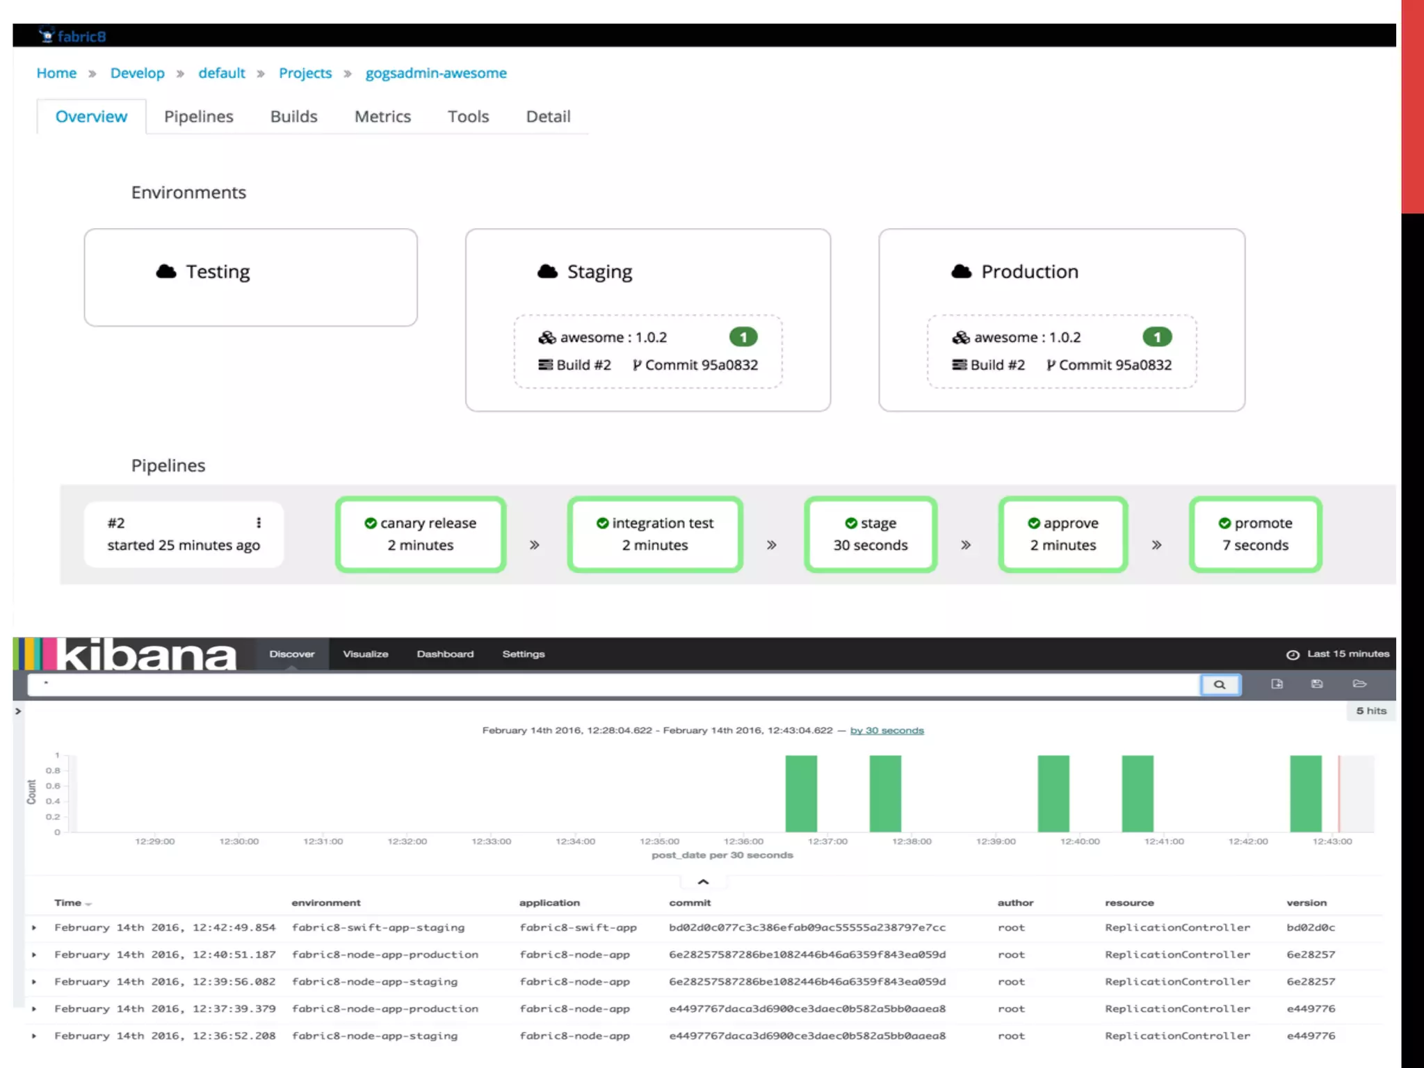The width and height of the screenshot is (1424, 1068).
Task: Click the green histogram bar near 12:40:00
Action: click(x=1053, y=794)
